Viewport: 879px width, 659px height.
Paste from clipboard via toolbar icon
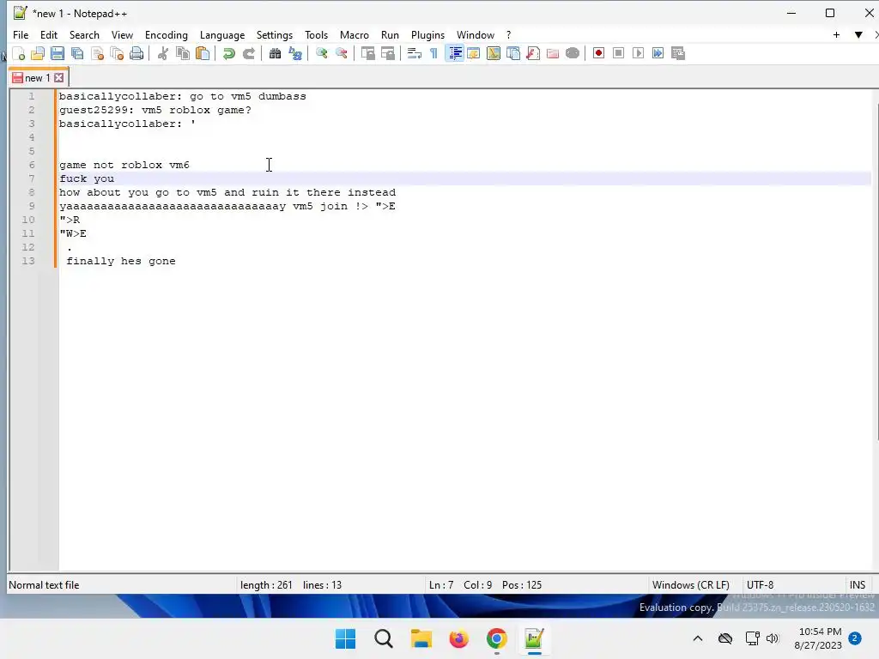tap(203, 53)
